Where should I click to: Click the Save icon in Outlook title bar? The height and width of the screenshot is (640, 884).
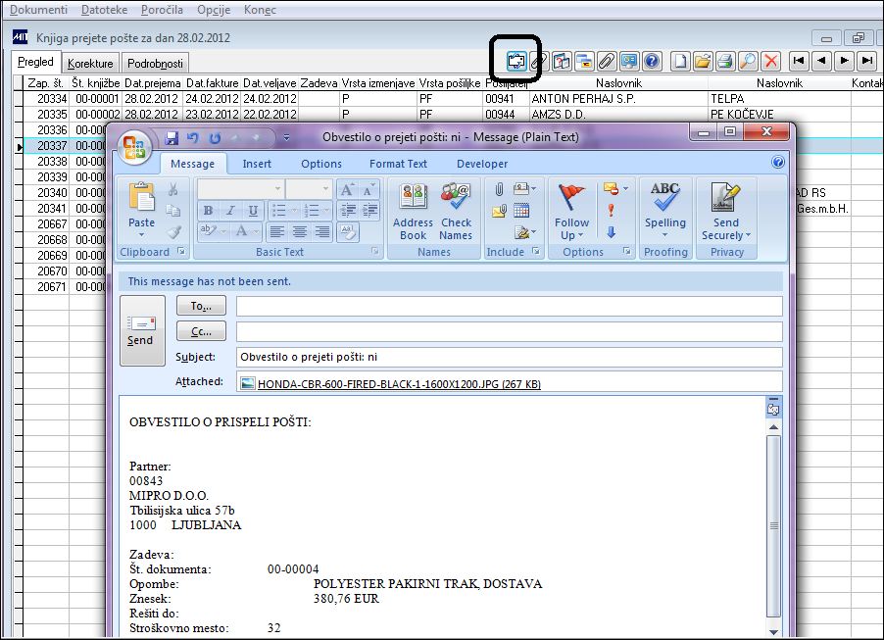[x=172, y=137]
